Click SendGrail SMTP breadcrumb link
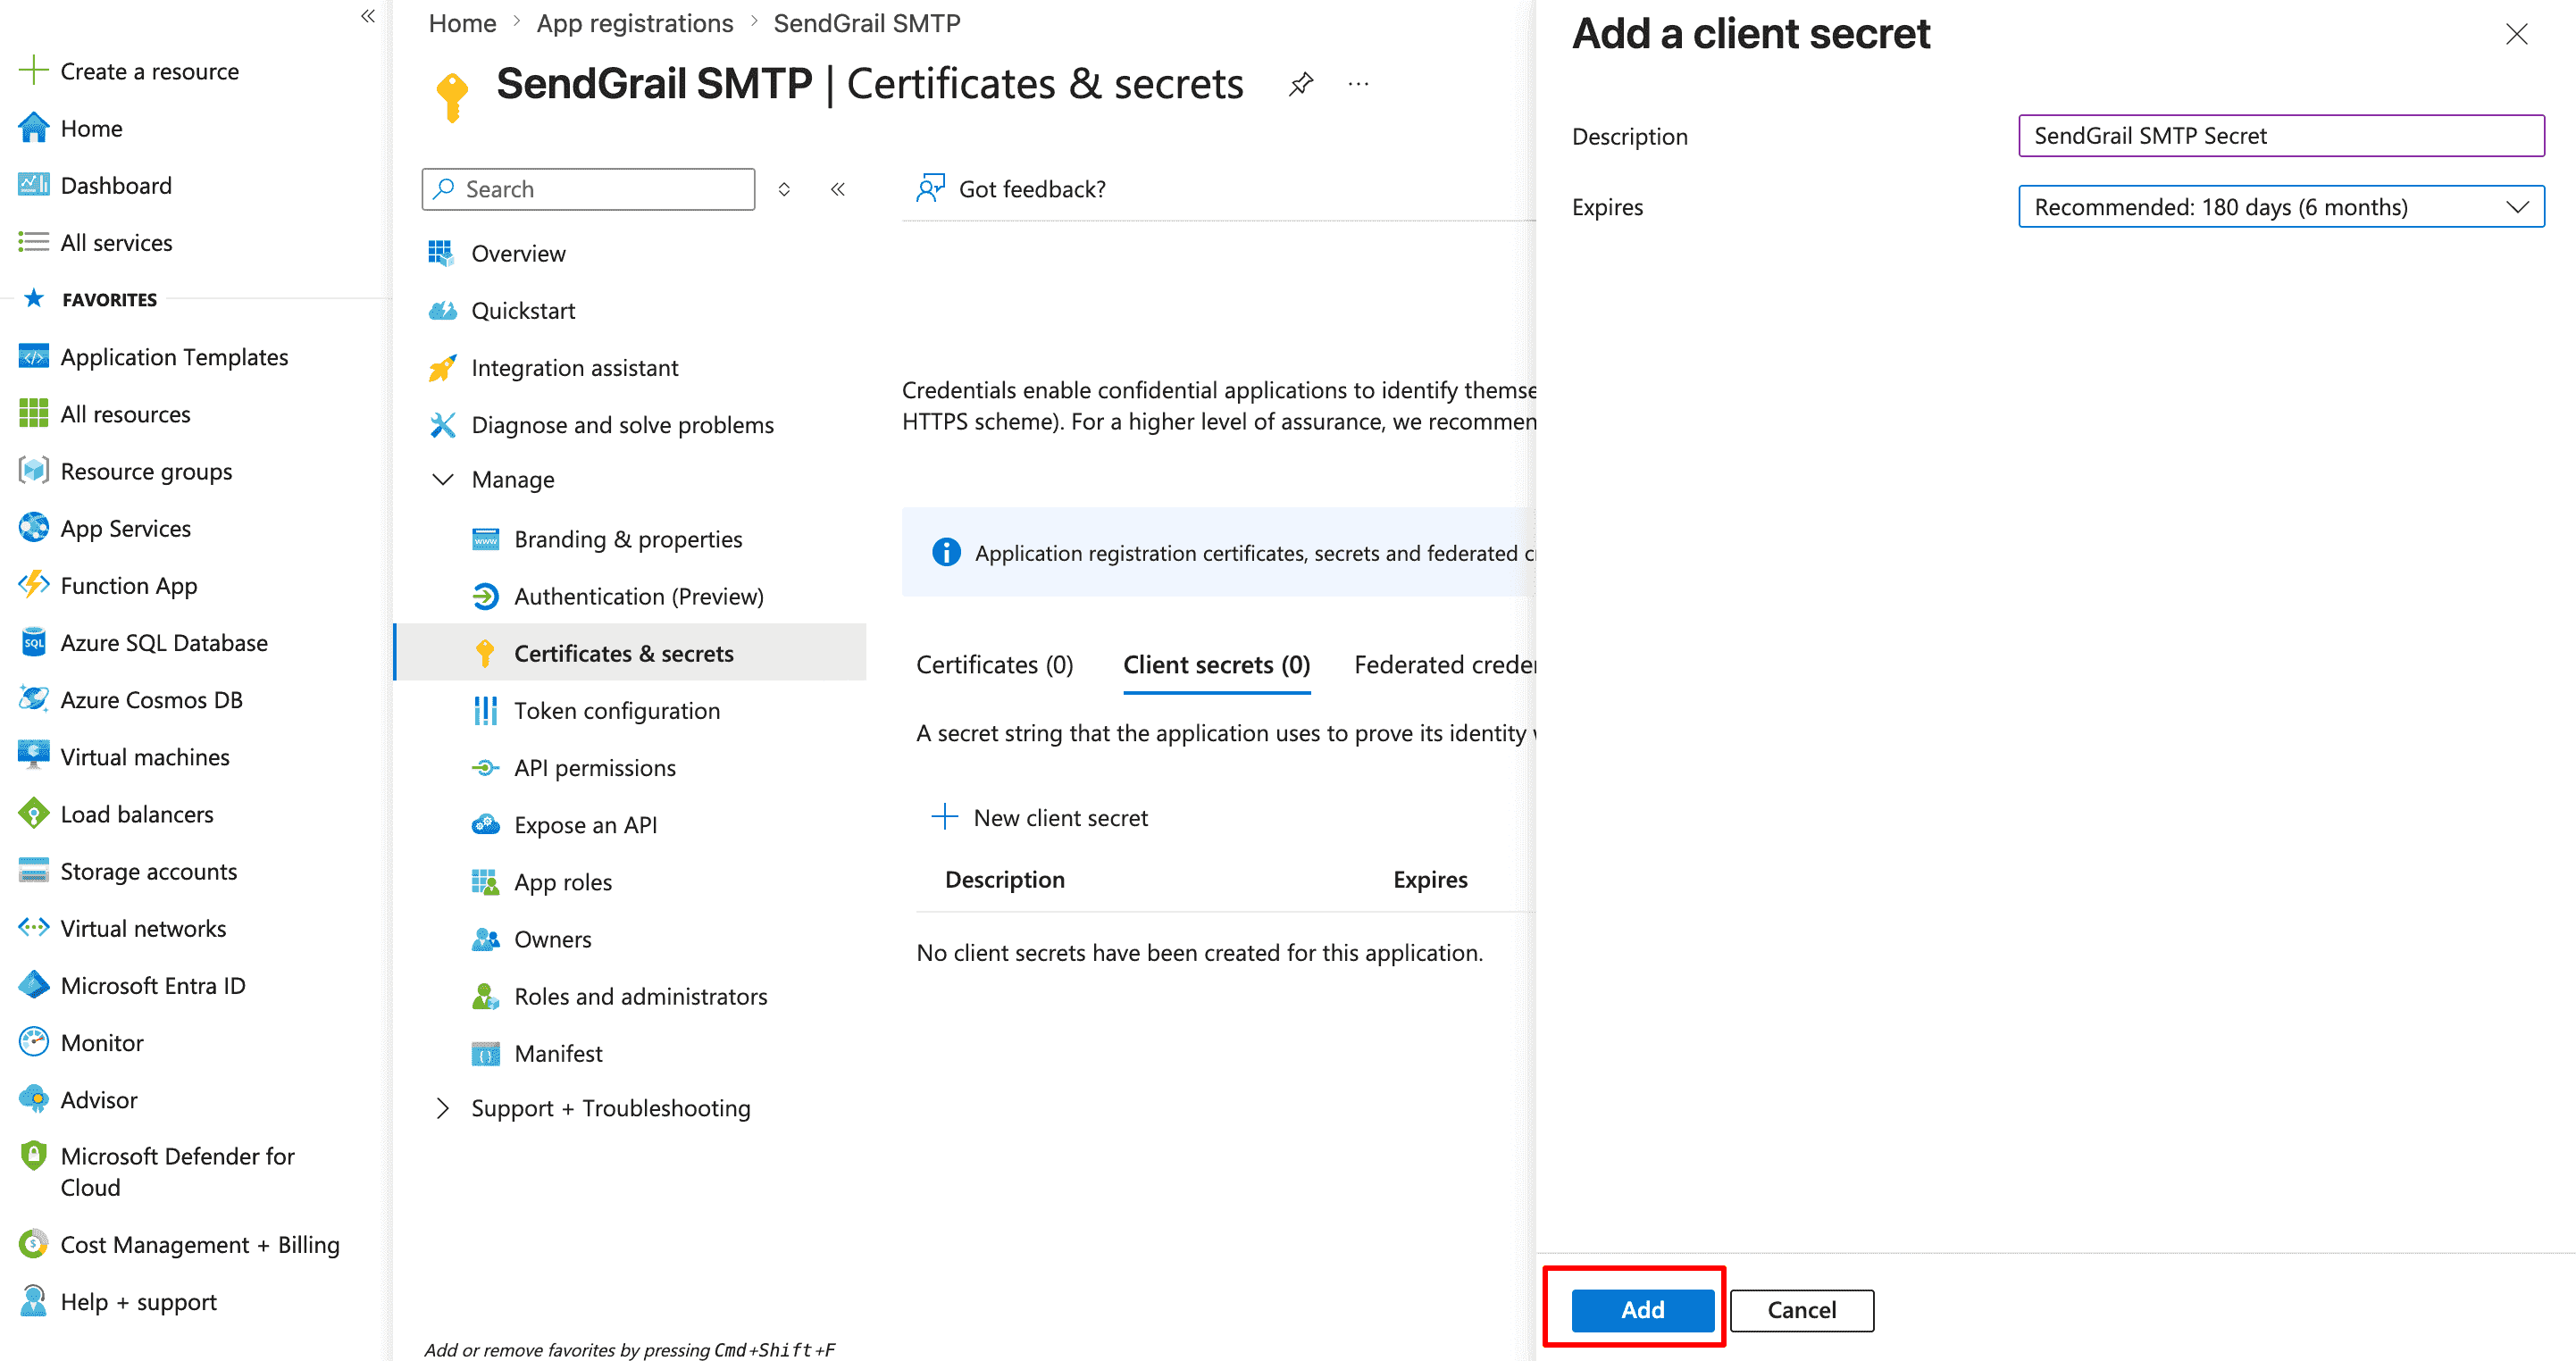Image resolution: width=2576 pixels, height=1361 pixels. pos(867,23)
